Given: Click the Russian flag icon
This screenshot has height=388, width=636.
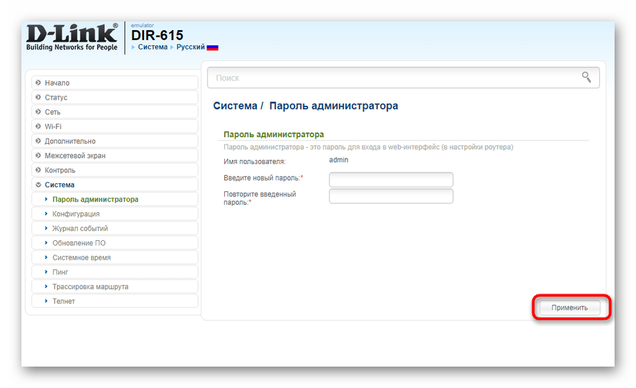Looking at the screenshot, I should click(x=212, y=47).
